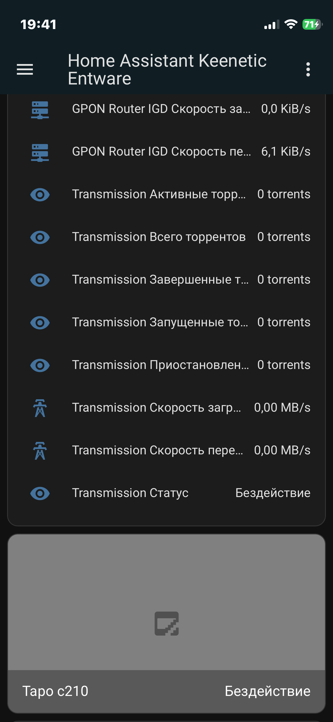Screen dimensions: 333x722
Task: Tap the Tapo c210 camera name label
Action: click(55, 691)
